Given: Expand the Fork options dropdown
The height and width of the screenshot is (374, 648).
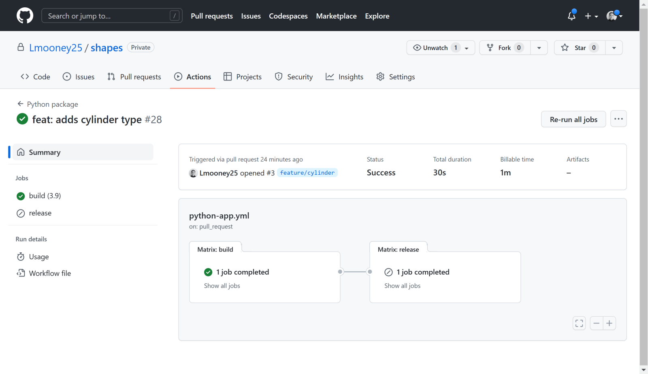Looking at the screenshot, I should tap(539, 48).
